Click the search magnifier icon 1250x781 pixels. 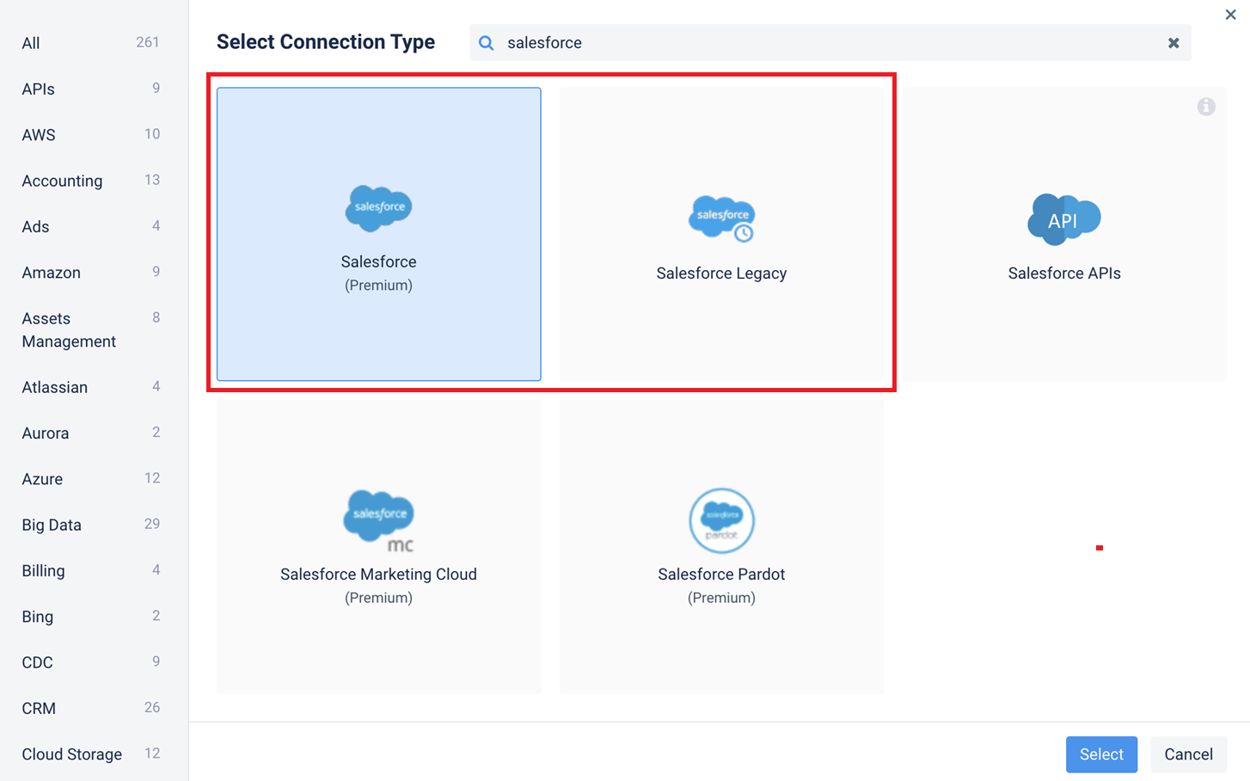coord(487,43)
